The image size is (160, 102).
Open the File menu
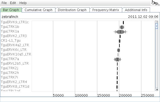4,3
